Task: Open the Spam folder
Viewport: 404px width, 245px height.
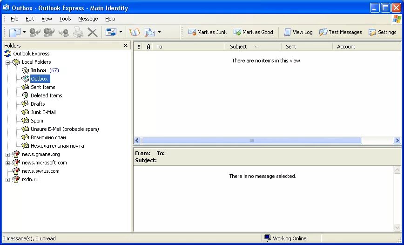Action: pos(37,121)
